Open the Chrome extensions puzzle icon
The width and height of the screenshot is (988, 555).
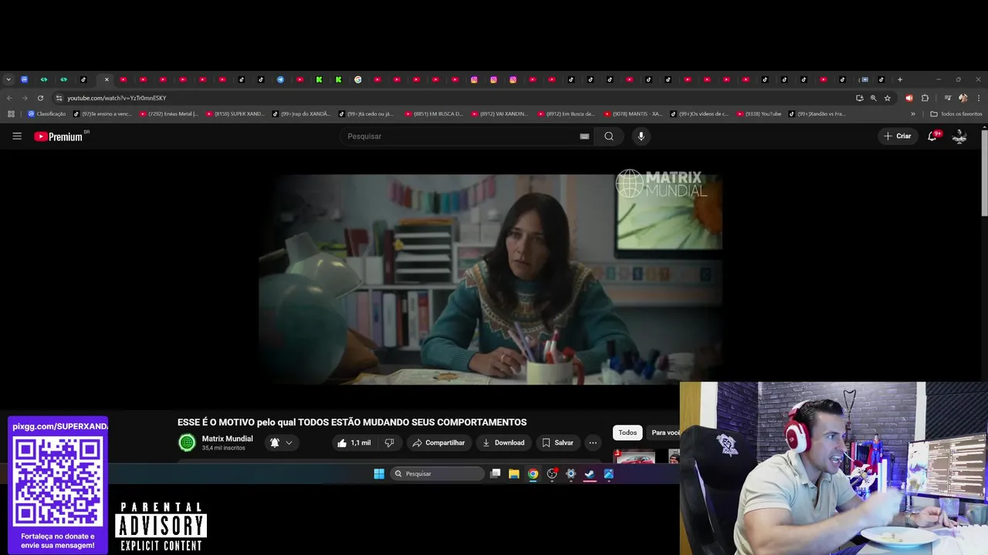tap(925, 99)
